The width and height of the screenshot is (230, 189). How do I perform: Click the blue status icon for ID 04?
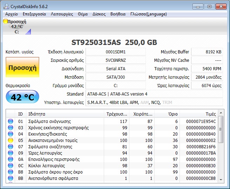(x=11, y=134)
